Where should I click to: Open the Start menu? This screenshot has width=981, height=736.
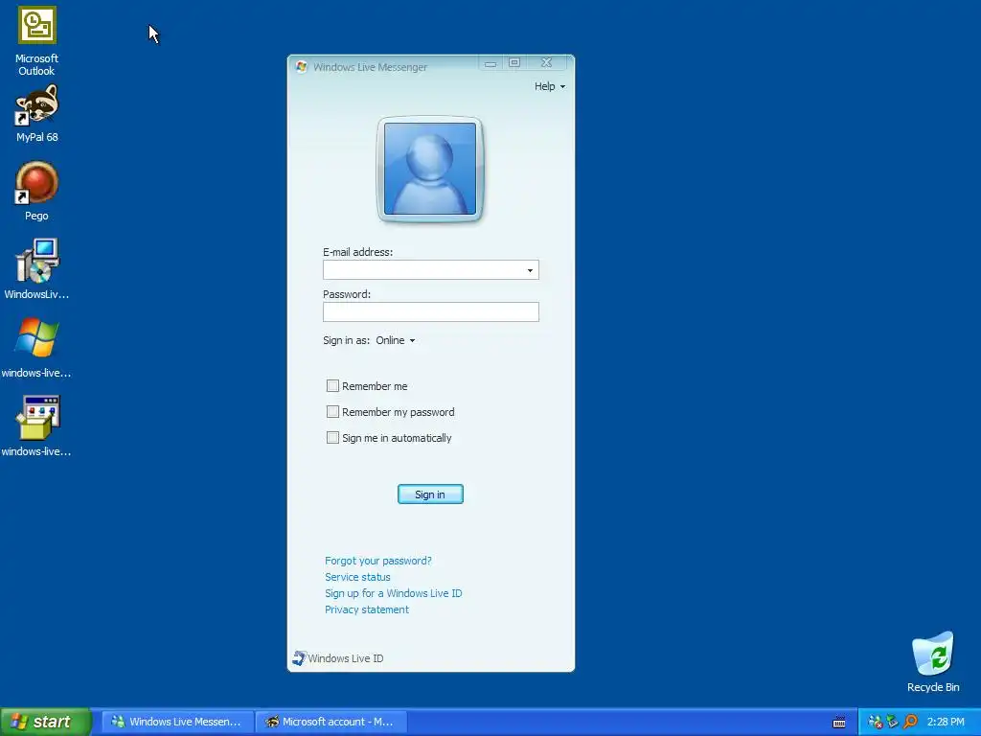(45, 722)
